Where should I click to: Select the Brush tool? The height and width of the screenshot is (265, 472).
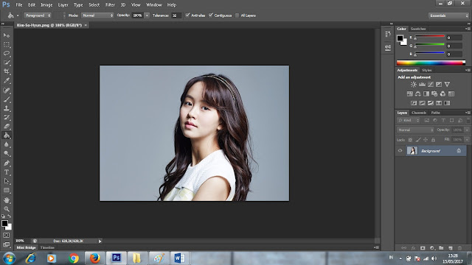pos(7,99)
